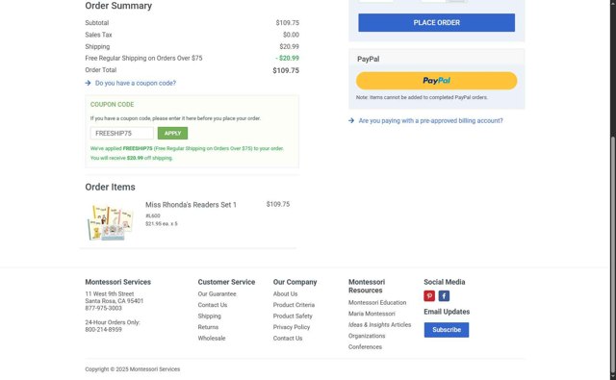The height and width of the screenshot is (380, 616).
Task: Click the PLACE ORDER button
Action: (x=436, y=23)
